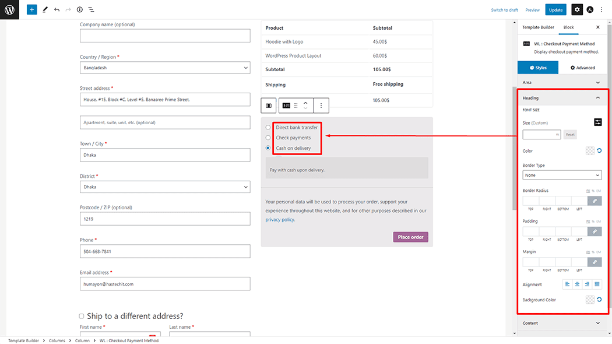This screenshot has height=344, width=612.
Task: Click link icon for Border Radius values
Action: (595, 201)
